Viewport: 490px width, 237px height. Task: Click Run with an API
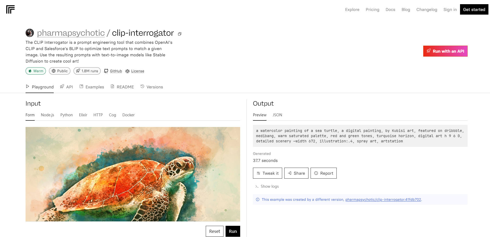coord(445,51)
